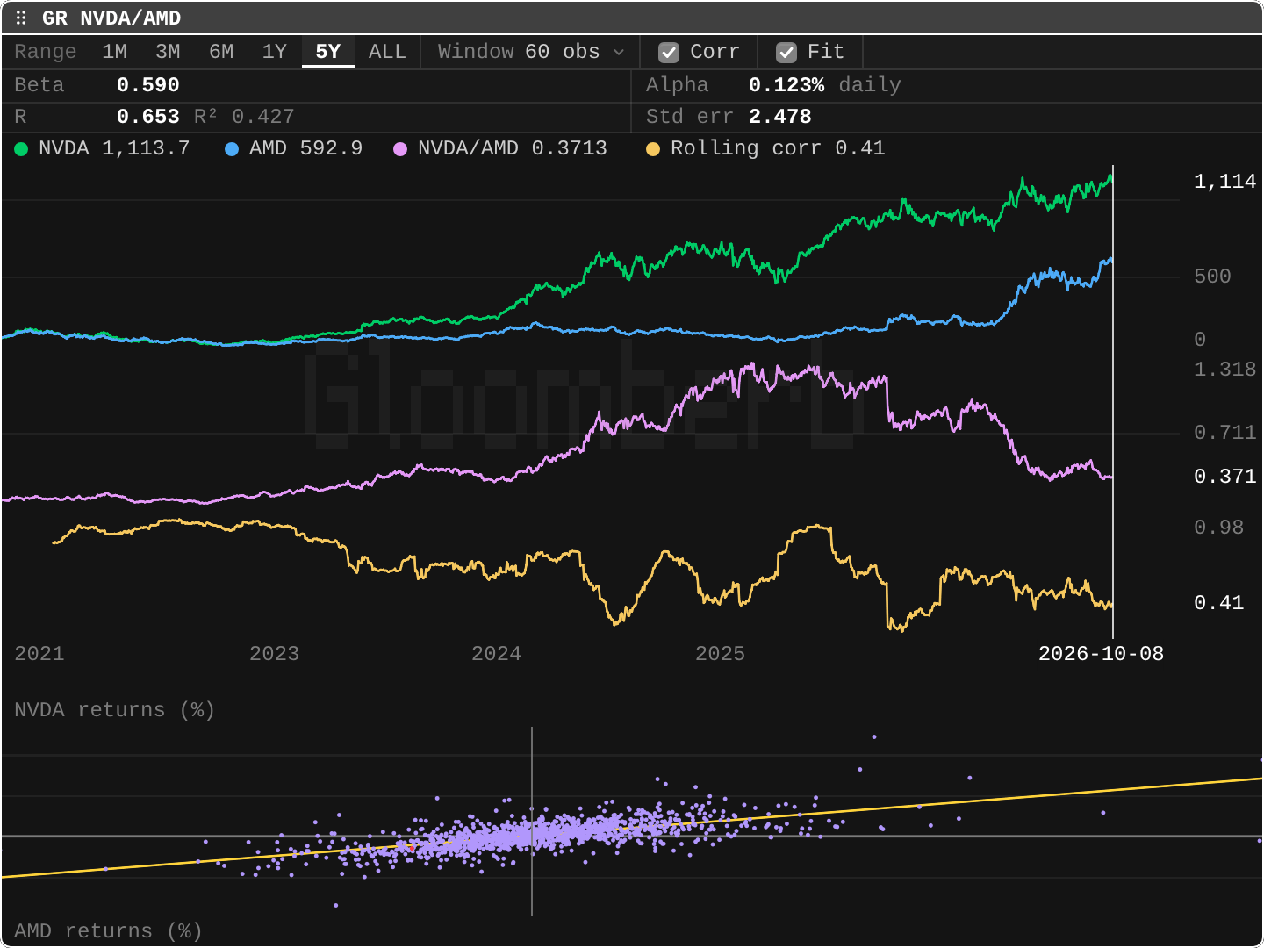Click the 1.318 ratio axis label
The height and width of the screenshot is (948, 1264).
click(x=1225, y=370)
